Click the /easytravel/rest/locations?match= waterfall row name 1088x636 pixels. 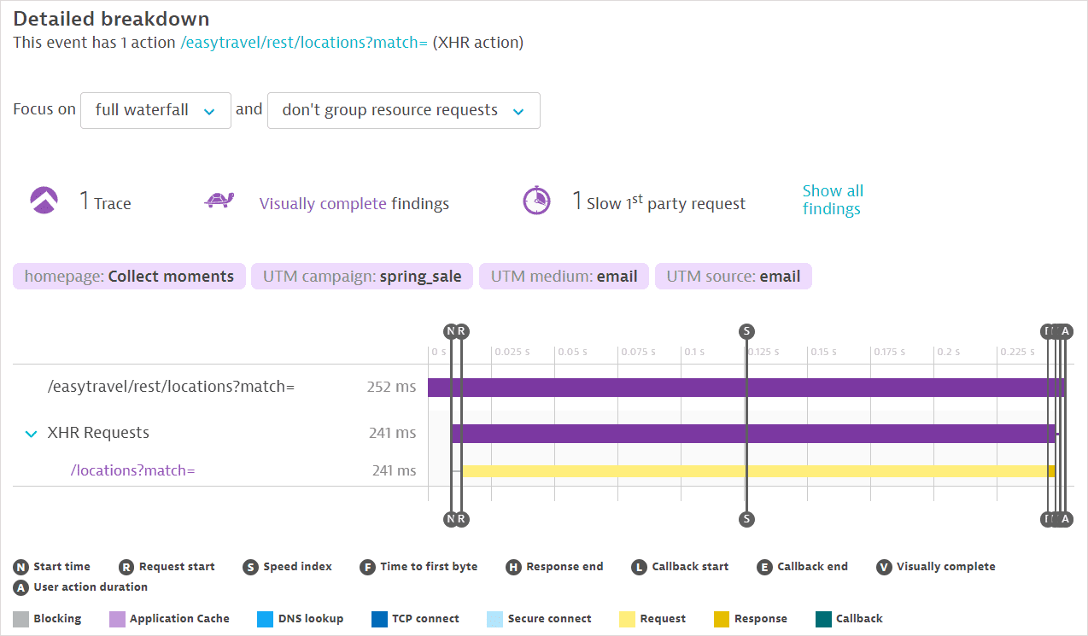[171, 388]
